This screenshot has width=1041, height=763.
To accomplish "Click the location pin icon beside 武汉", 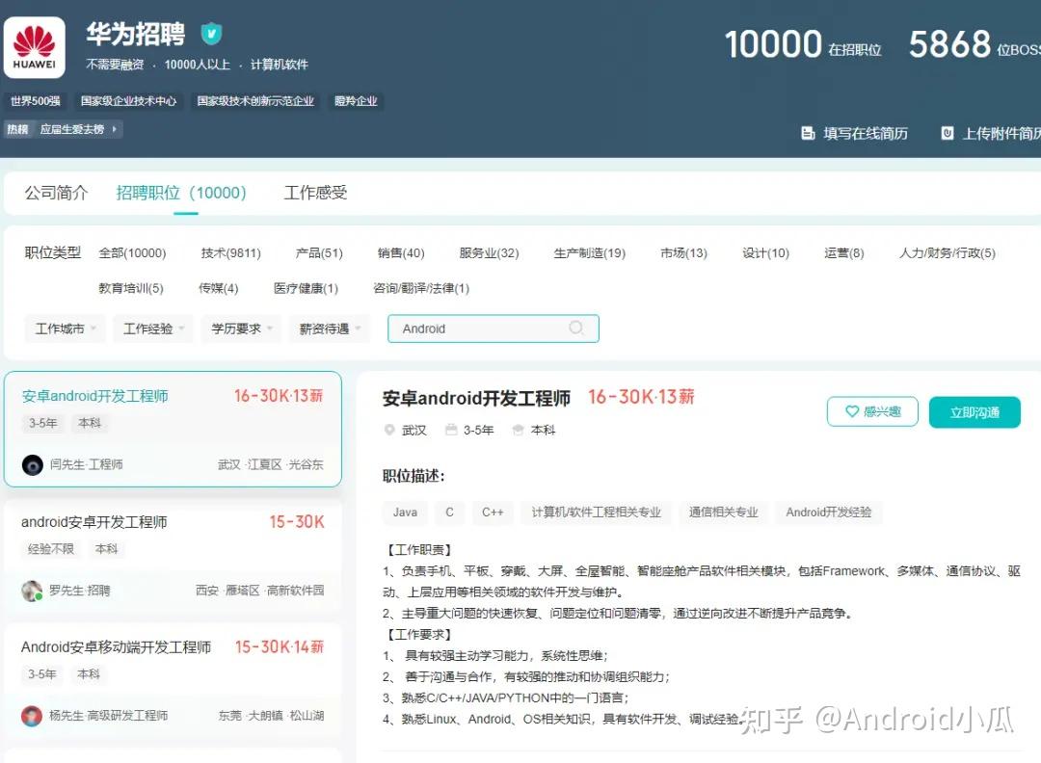I will pos(389,430).
